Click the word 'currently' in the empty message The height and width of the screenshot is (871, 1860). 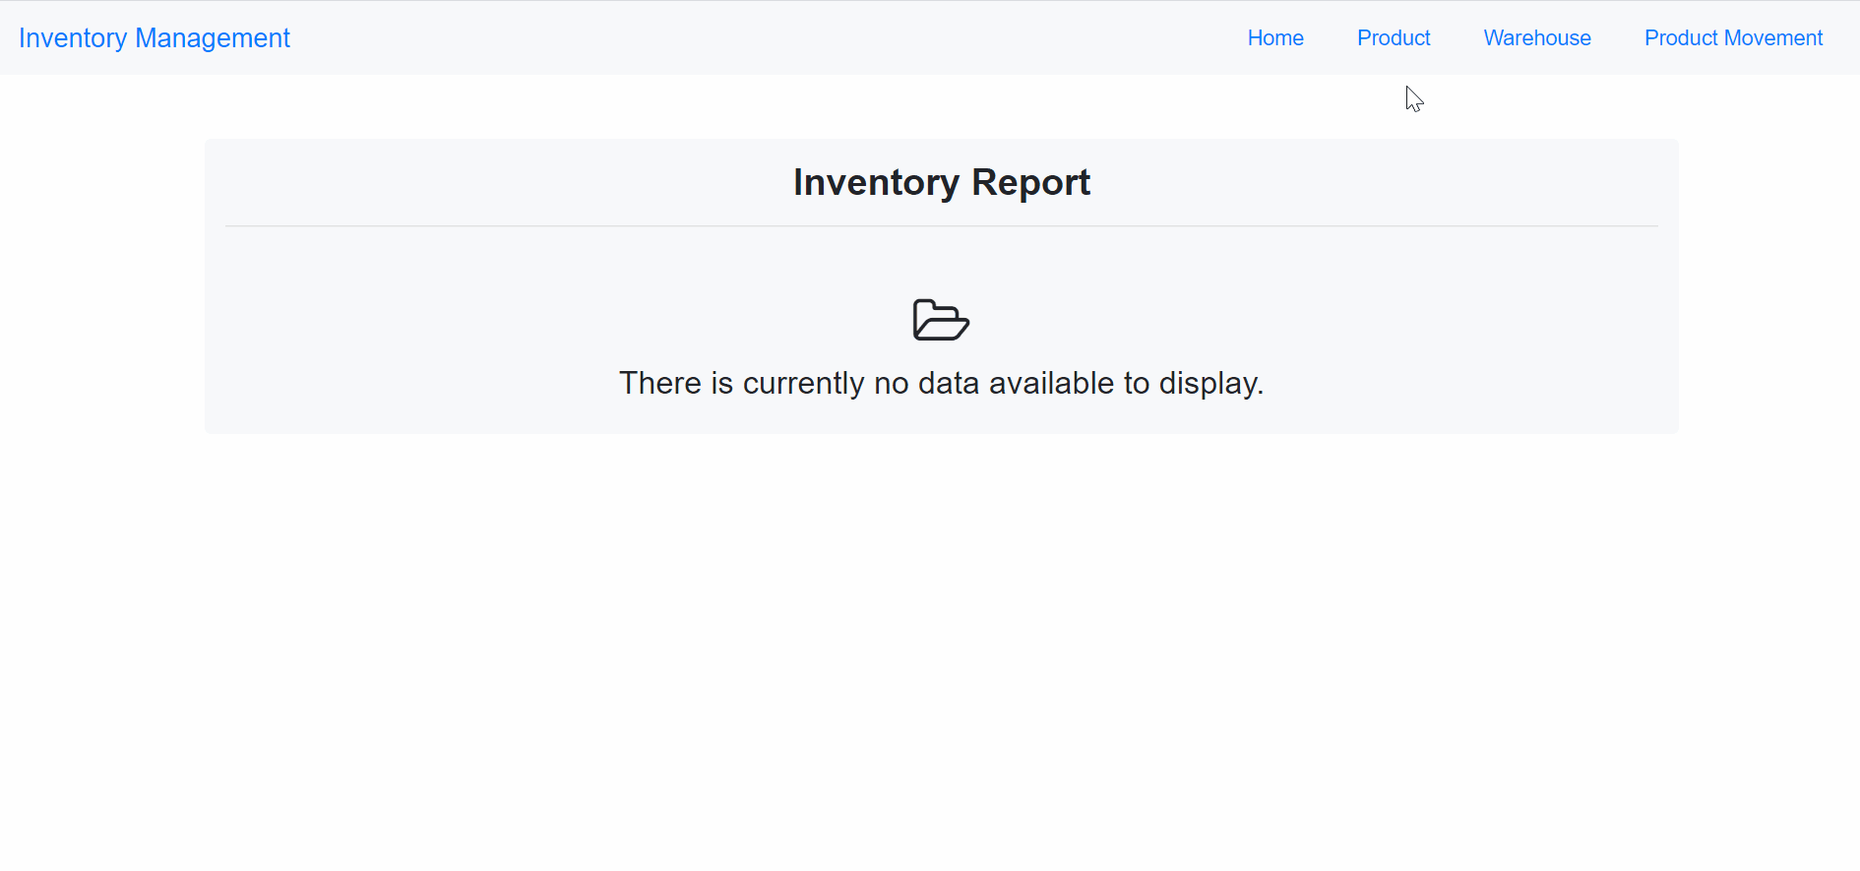click(x=803, y=383)
